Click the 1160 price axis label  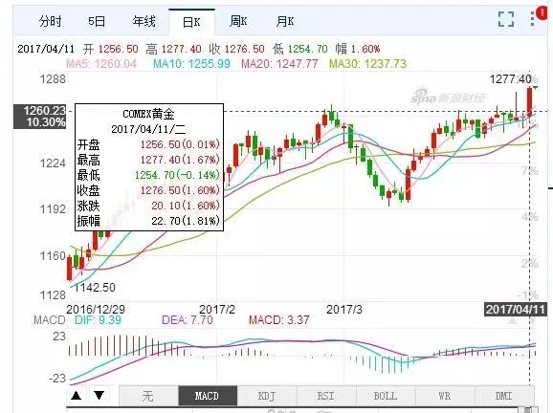[53, 256]
